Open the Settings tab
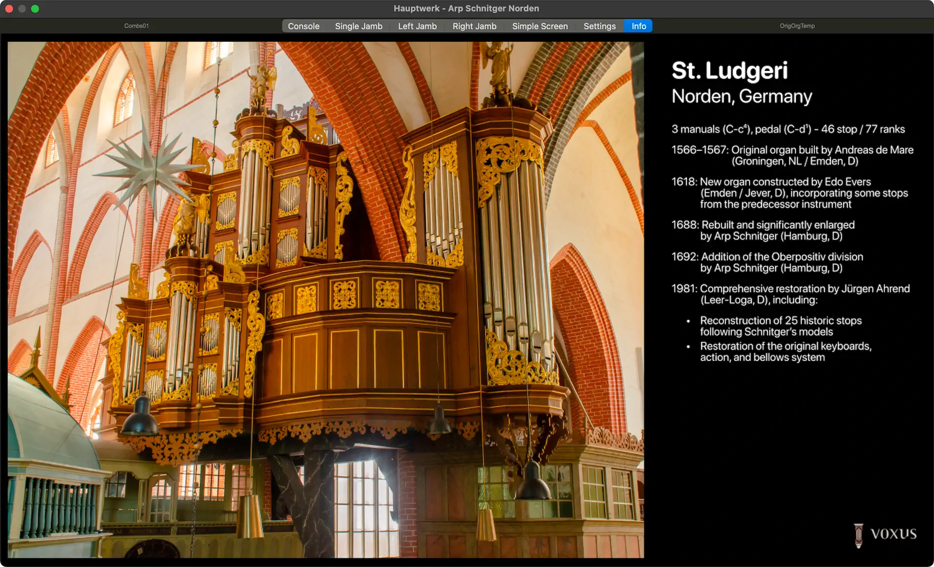This screenshot has width=934, height=567. click(599, 26)
